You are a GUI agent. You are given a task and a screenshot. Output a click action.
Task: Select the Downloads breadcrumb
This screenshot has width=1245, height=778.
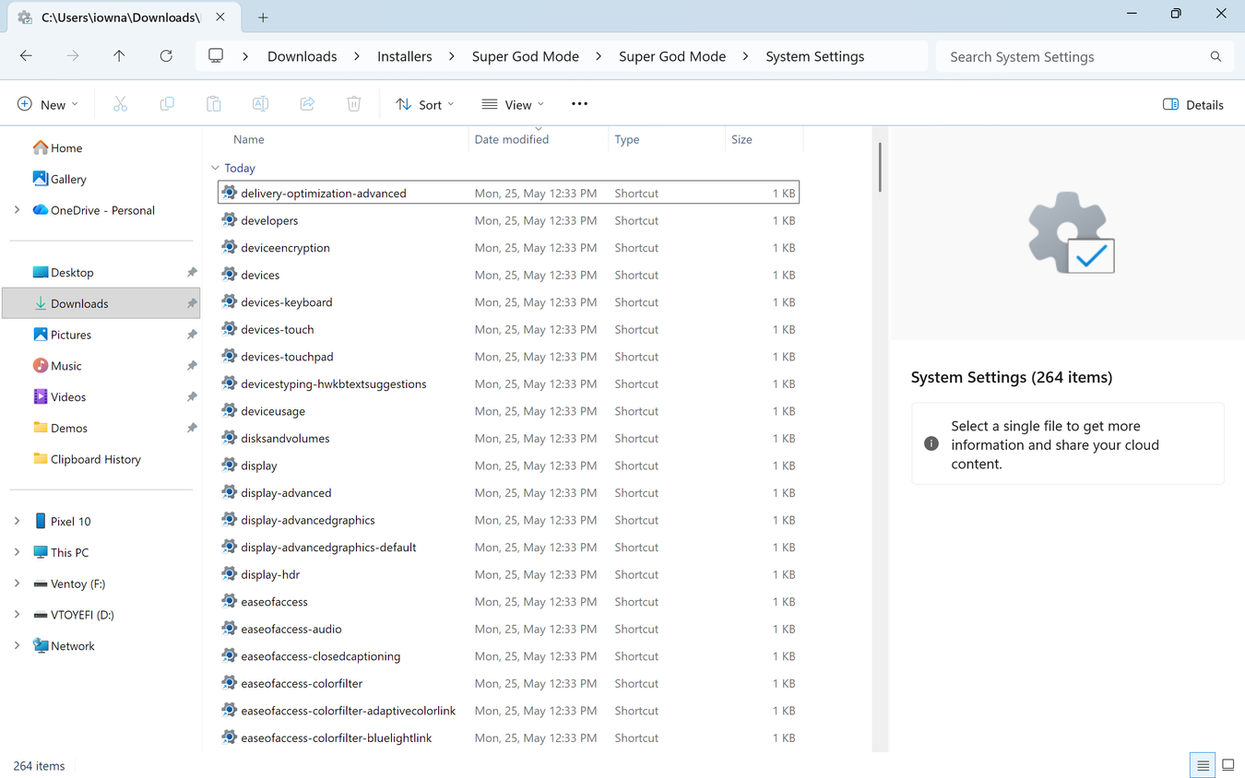pyautogui.click(x=302, y=56)
